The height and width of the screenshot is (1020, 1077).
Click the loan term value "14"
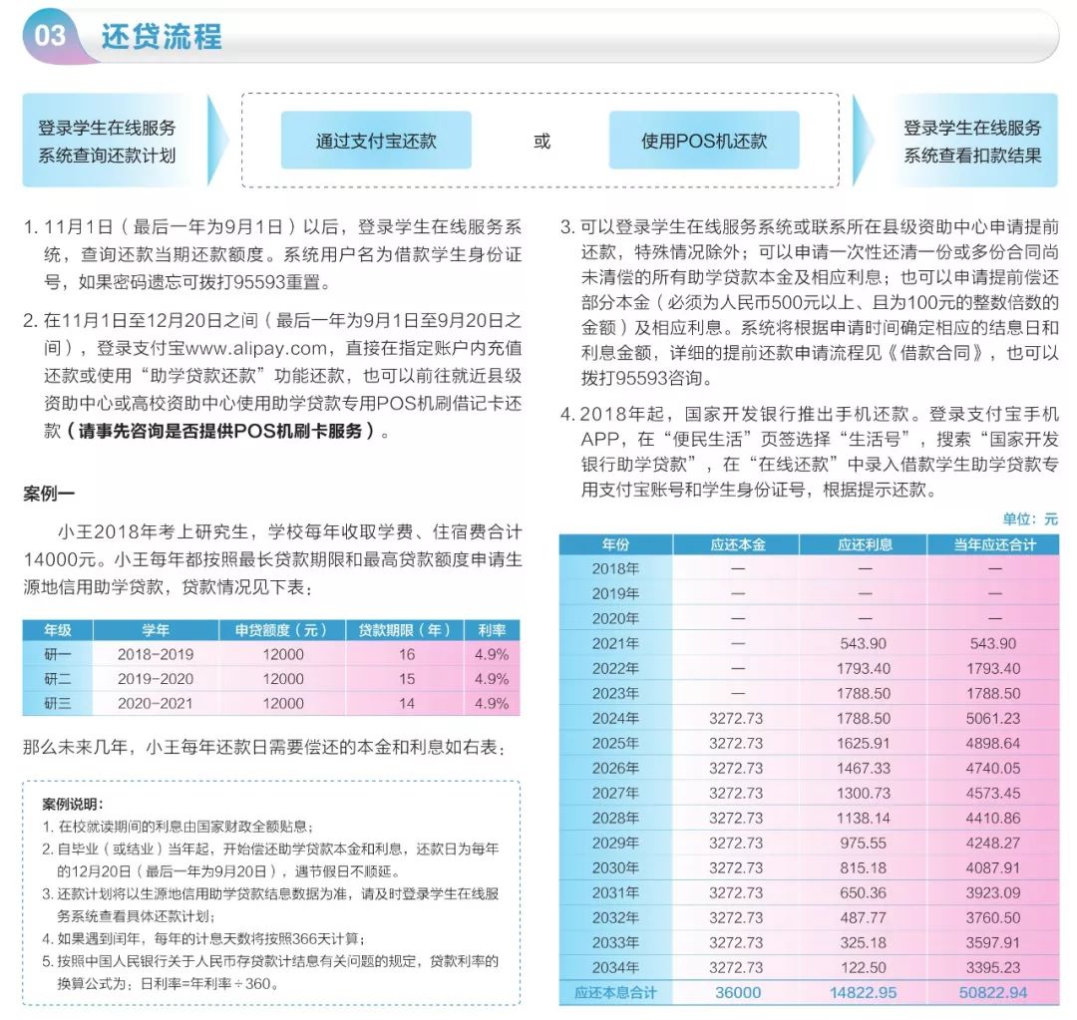tap(407, 704)
